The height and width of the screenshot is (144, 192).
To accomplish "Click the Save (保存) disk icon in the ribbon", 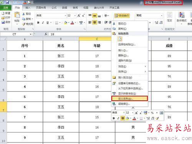I will tap(3, 22).
